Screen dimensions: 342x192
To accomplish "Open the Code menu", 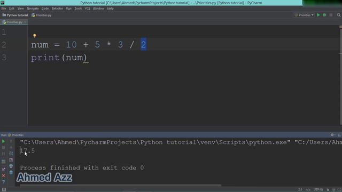I will point(45,9).
